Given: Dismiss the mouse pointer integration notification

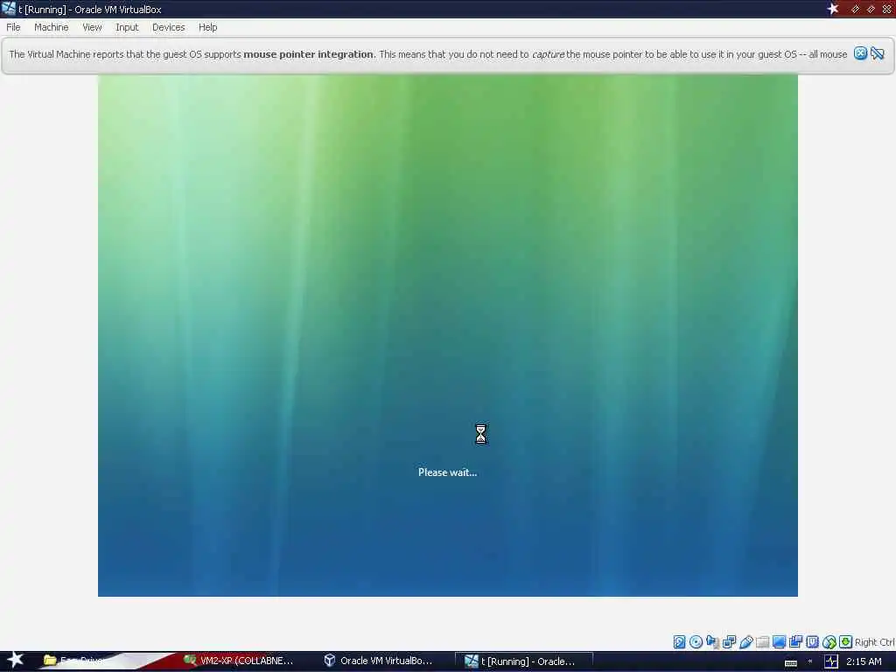Looking at the screenshot, I should click(860, 53).
